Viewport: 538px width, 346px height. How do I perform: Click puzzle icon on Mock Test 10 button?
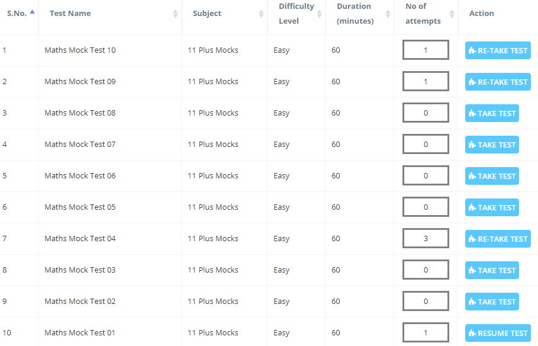472,50
